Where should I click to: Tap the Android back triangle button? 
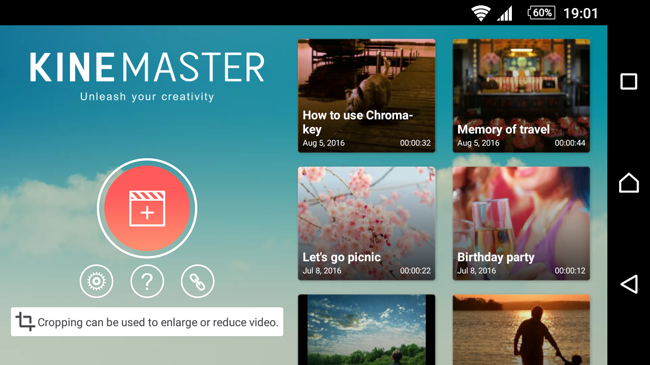point(629,284)
